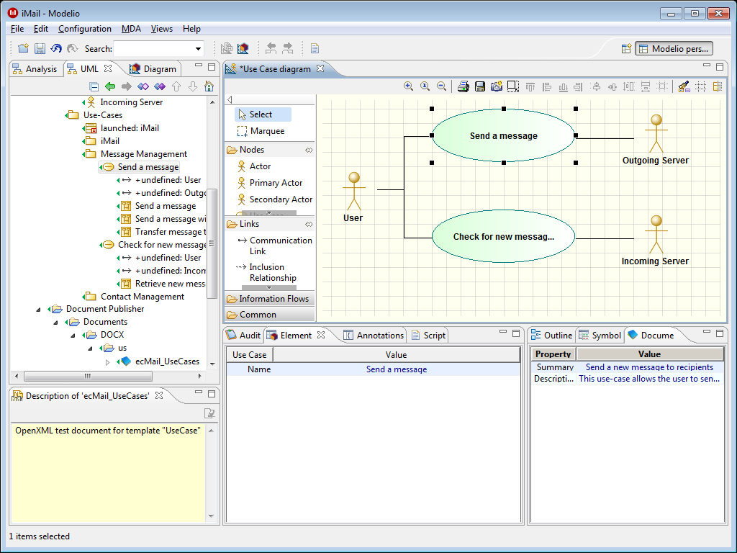Click inside the Search input field
Screen dimensions: 737x553
[153, 48]
